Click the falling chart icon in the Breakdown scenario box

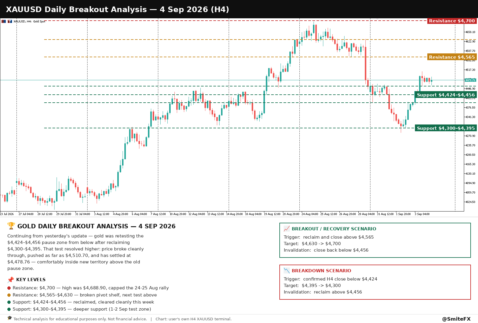click(286, 270)
